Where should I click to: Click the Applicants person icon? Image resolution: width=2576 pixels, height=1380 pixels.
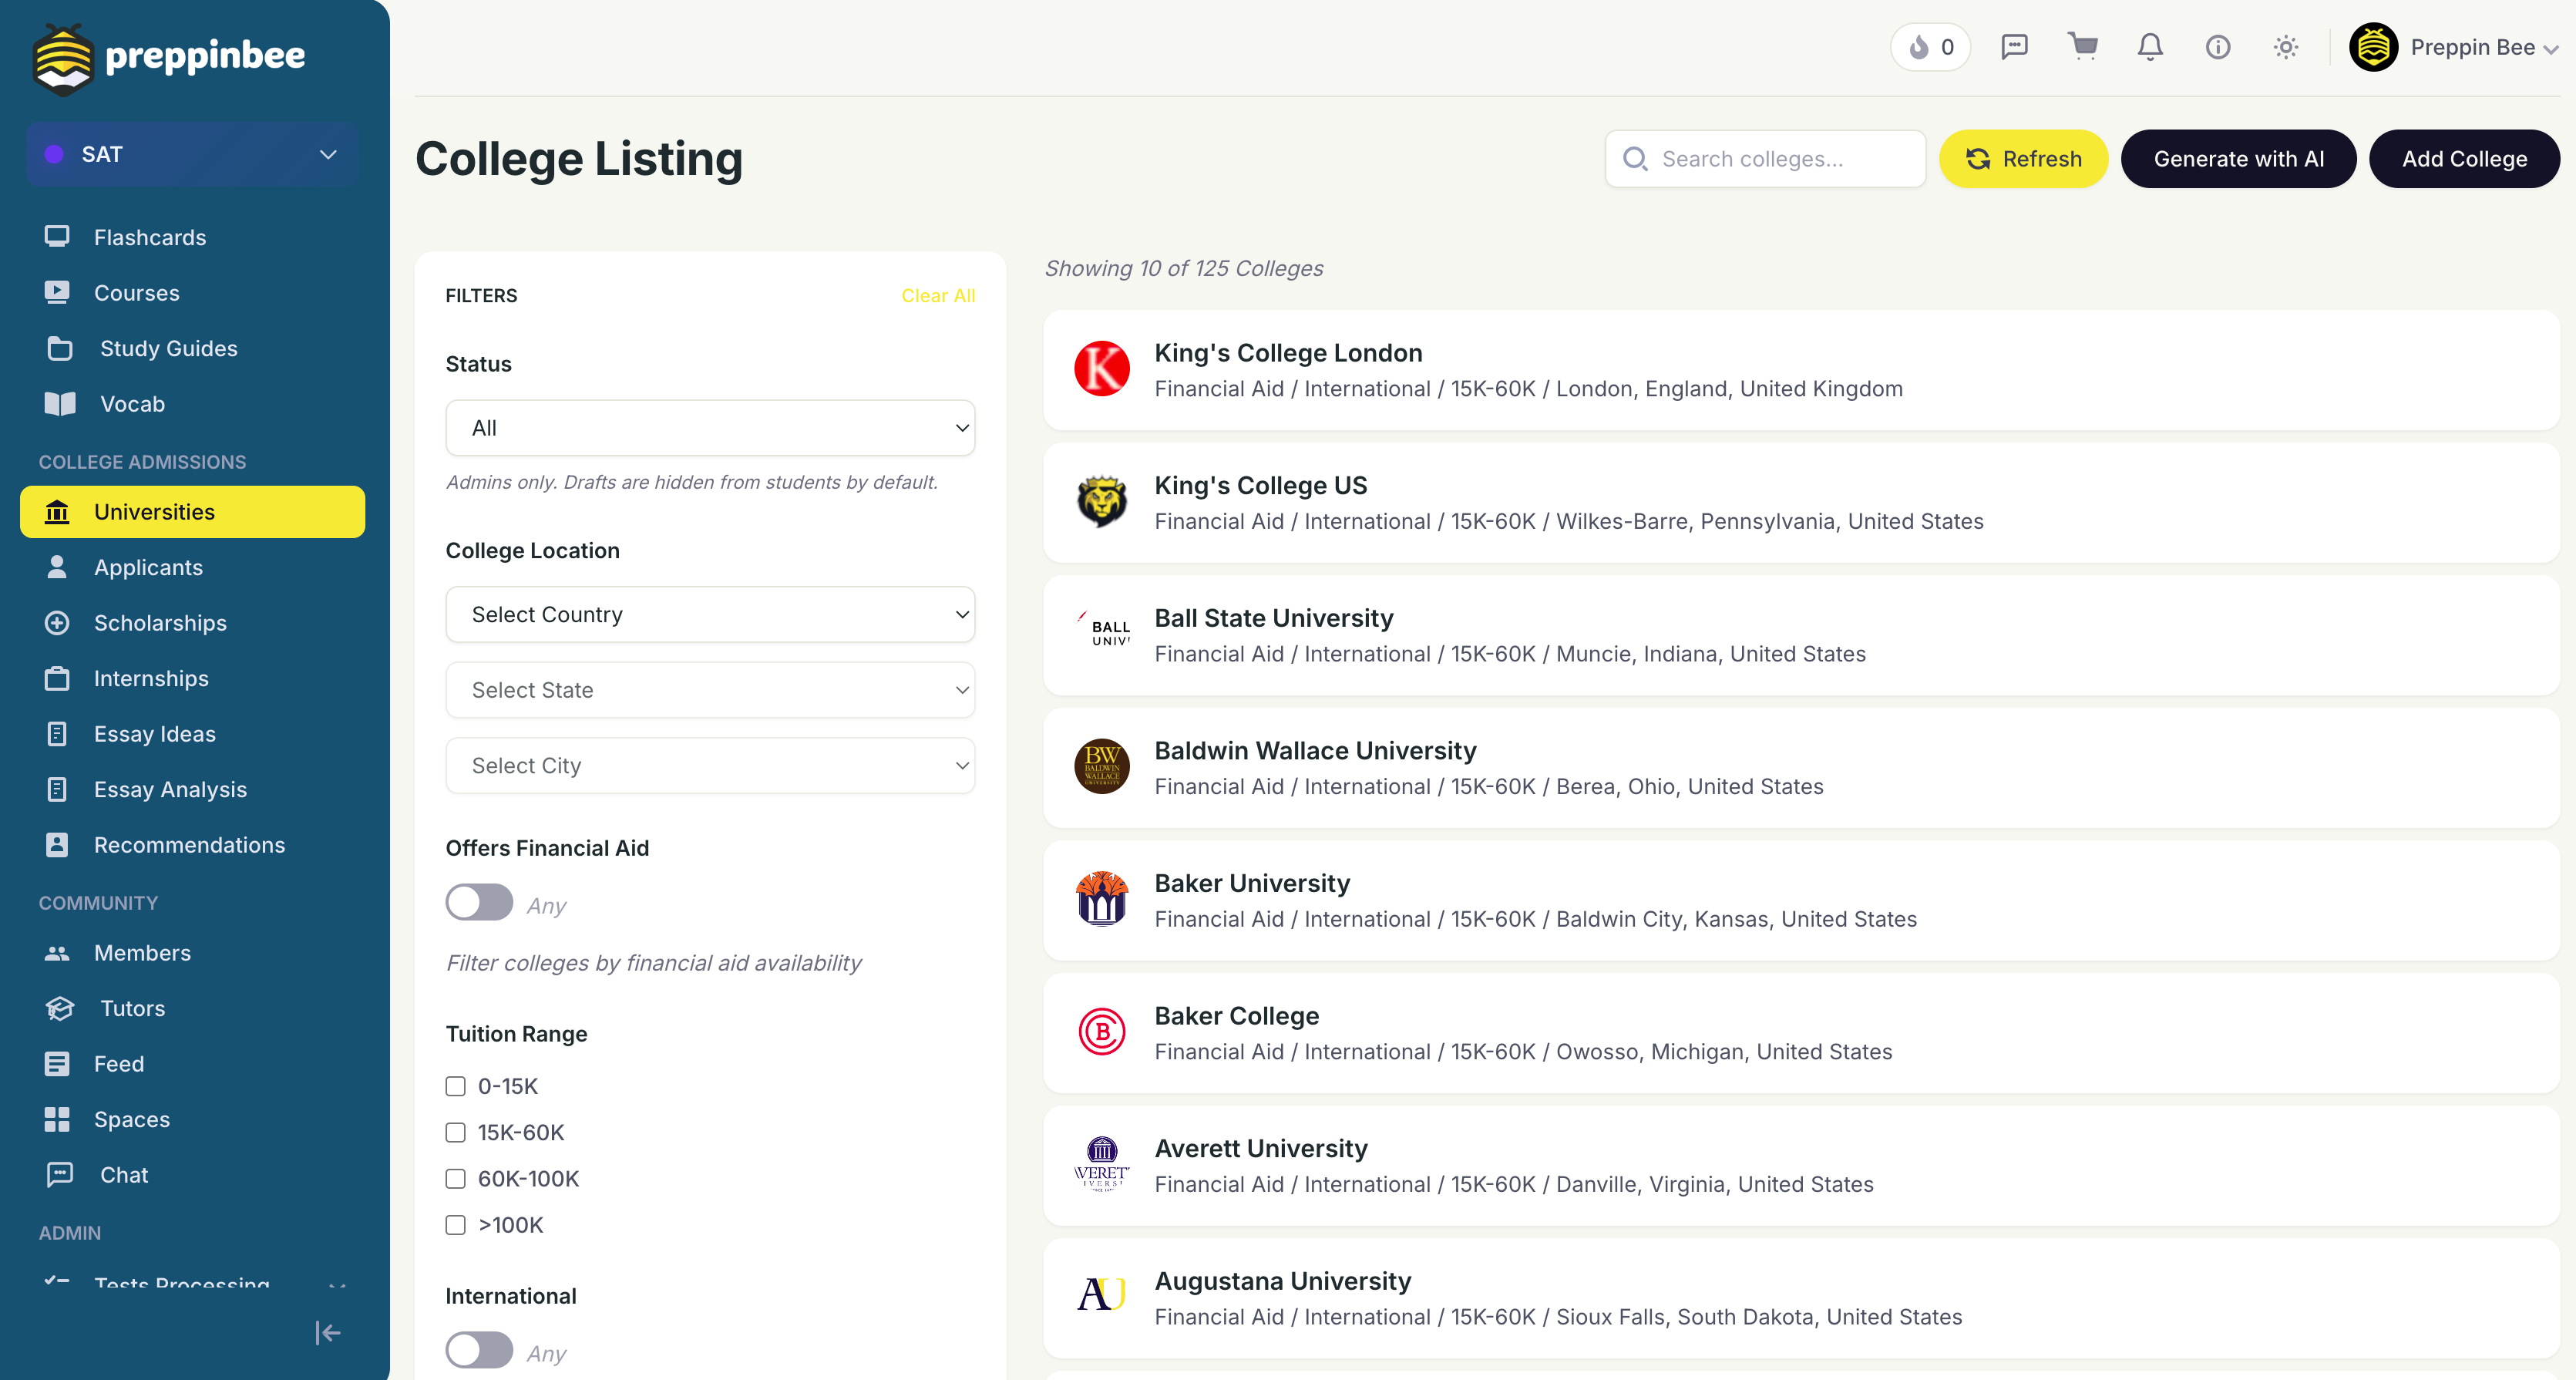point(57,567)
